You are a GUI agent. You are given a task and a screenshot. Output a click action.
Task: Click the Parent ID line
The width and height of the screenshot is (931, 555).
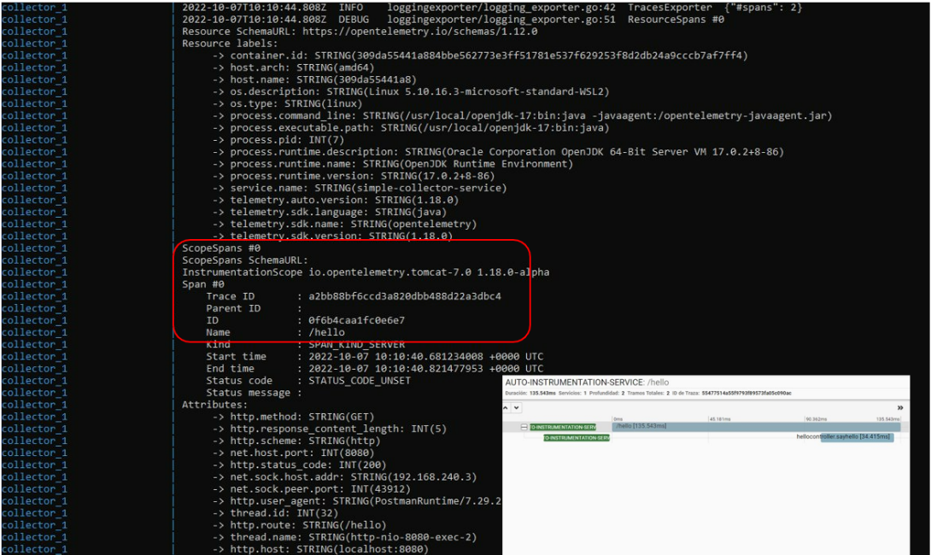(255, 308)
